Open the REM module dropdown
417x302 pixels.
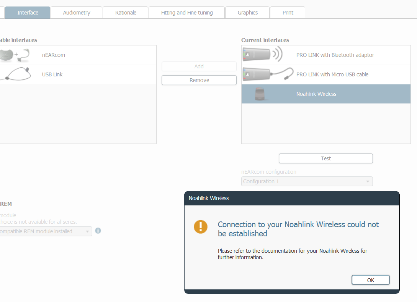point(46,231)
